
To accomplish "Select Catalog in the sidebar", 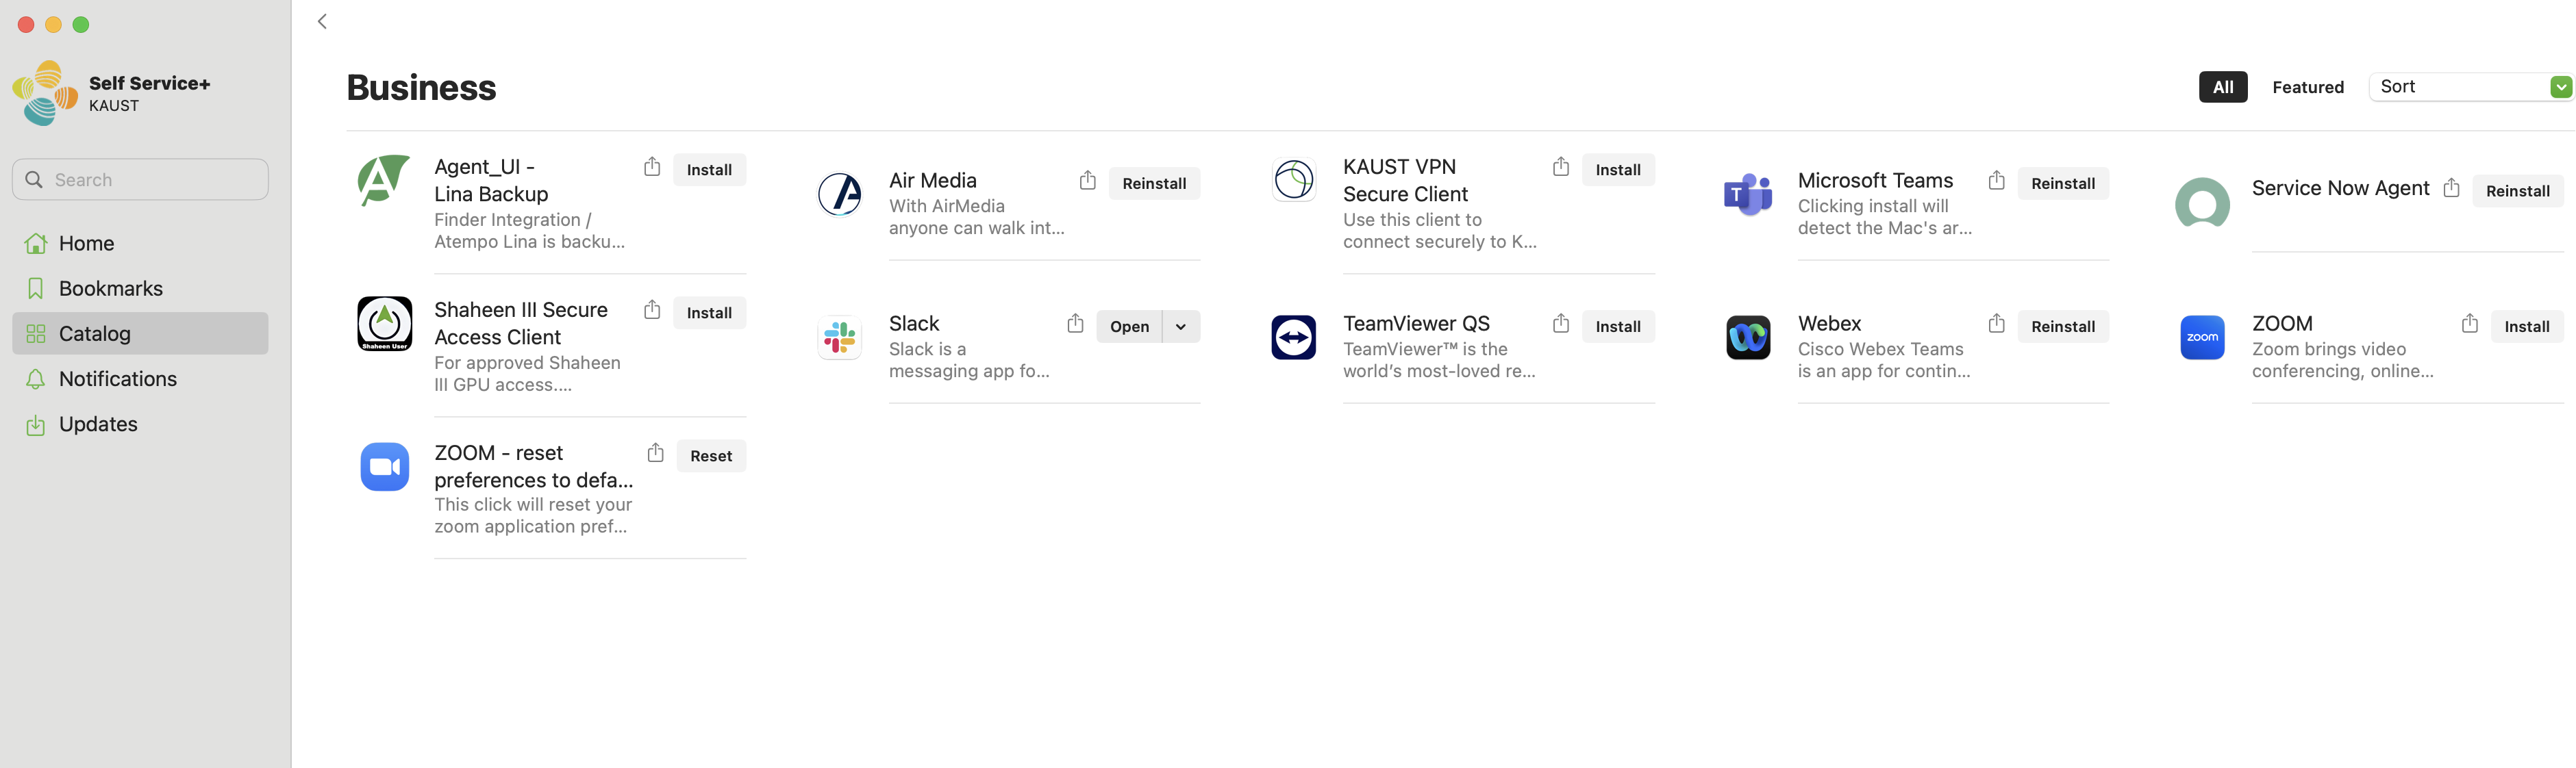I will click(x=140, y=333).
